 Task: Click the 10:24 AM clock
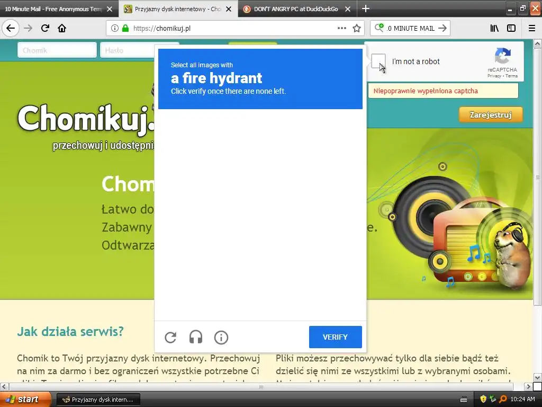tap(522, 400)
